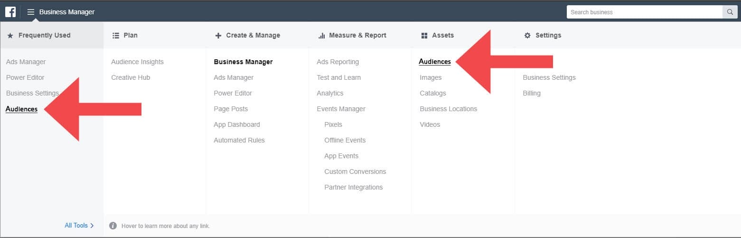Open Audiences under Frequently Used

(x=22, y=109)
